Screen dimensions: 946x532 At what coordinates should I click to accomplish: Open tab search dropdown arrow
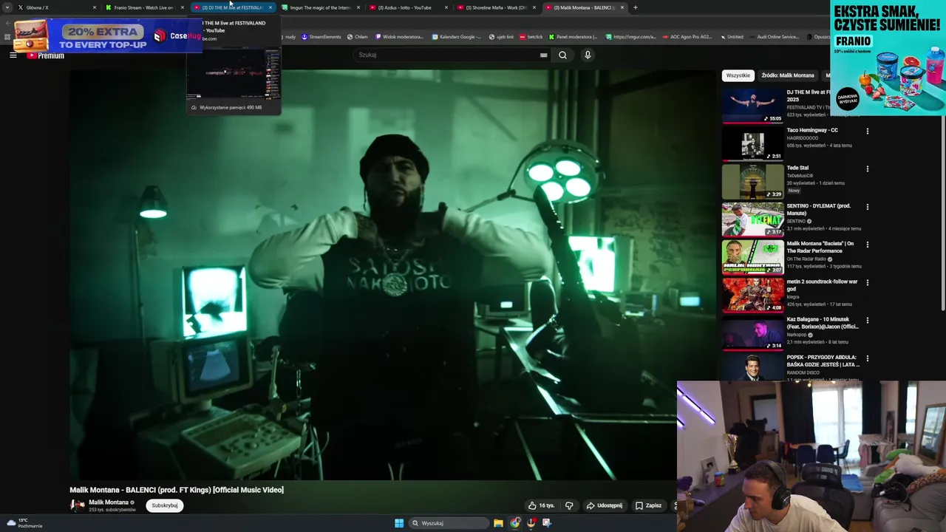coord(7,7)
